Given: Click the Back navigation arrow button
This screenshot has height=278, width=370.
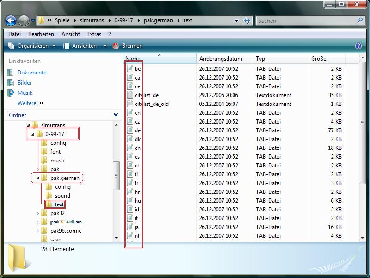Looking at the screenshot, I should point(11,21).
